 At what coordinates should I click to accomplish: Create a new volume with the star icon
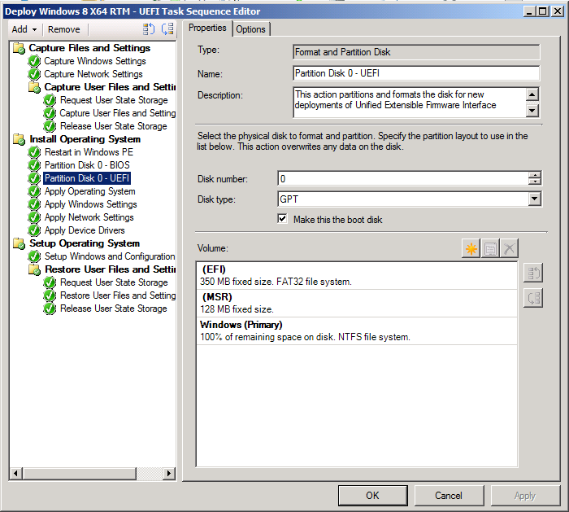tap(471, 249)
